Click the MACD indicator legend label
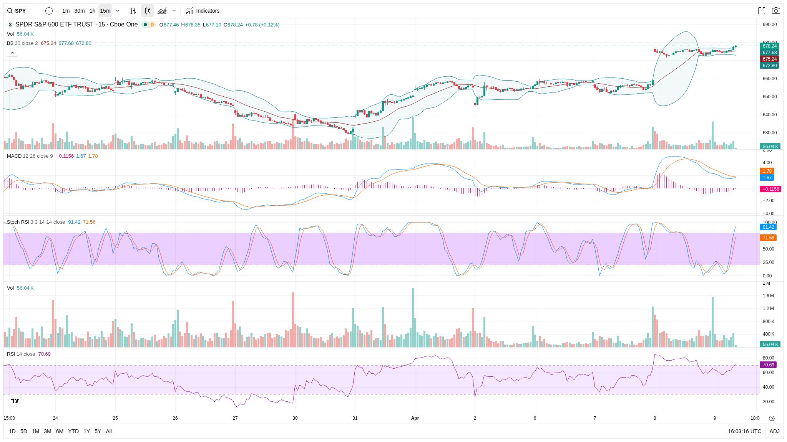 pyautogui.click(x=14, y=156)
